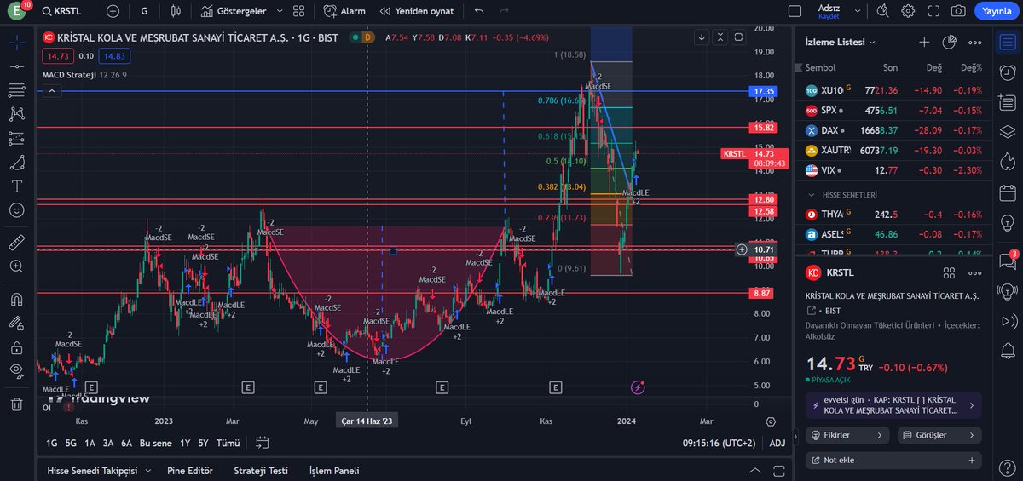Open the İzleme Listesi watchlist dropdown
Image resolution: width=1023 pixels, height=481 pixels.
point(841,42)
